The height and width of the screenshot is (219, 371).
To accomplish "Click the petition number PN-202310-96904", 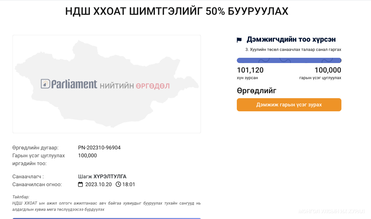I will (99, 148).
